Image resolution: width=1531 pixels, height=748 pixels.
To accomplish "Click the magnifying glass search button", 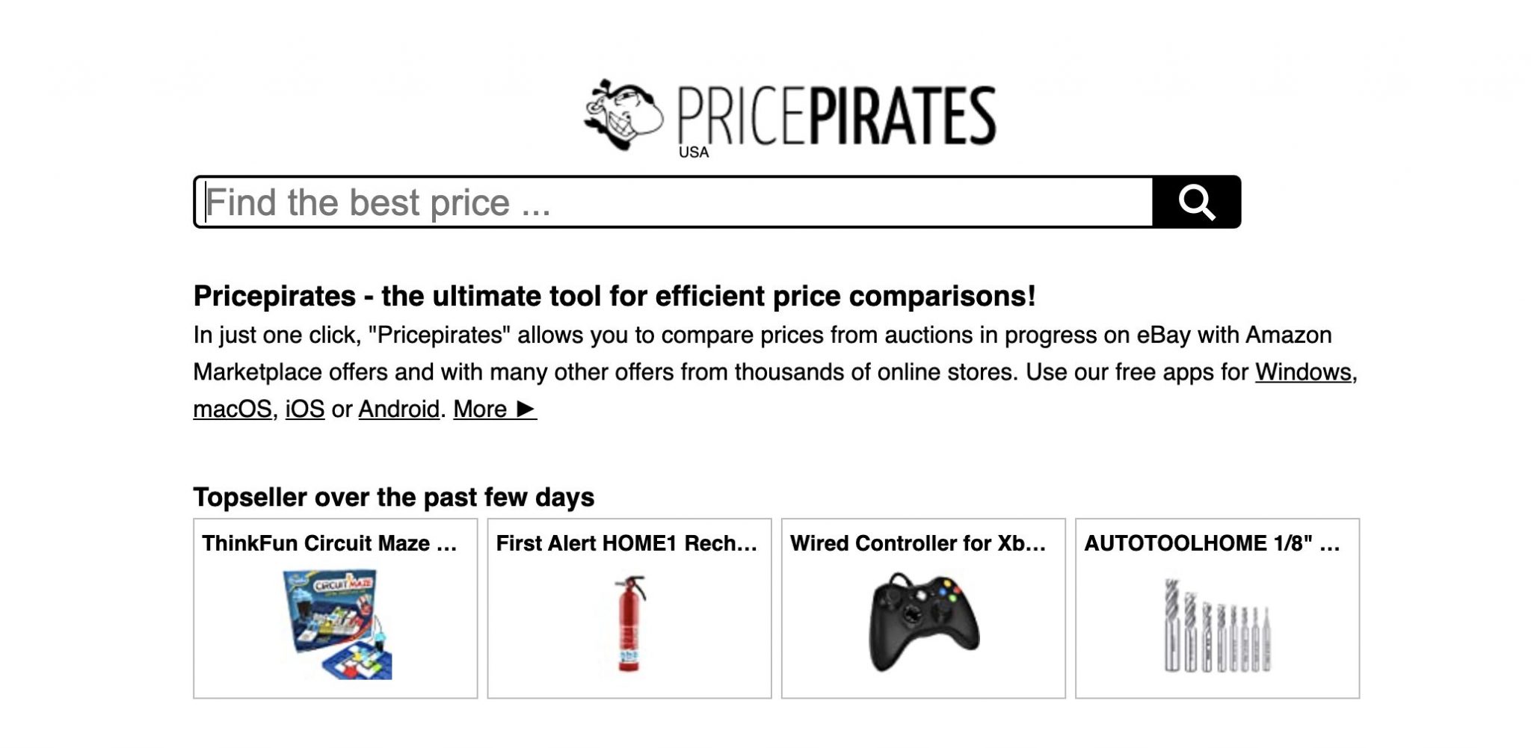I will click(1196, 202).
